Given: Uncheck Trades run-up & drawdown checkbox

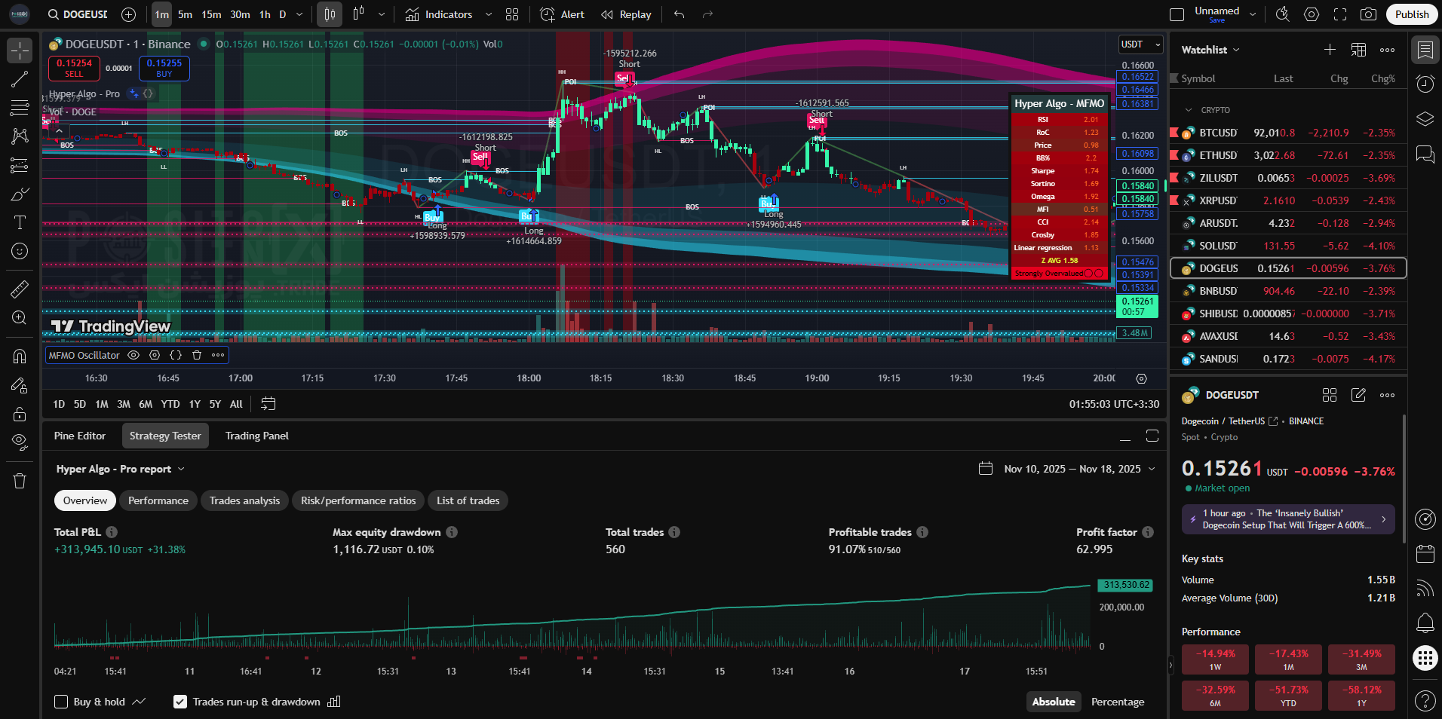Looking at the screenshot, I should click(x=180, y=702).
